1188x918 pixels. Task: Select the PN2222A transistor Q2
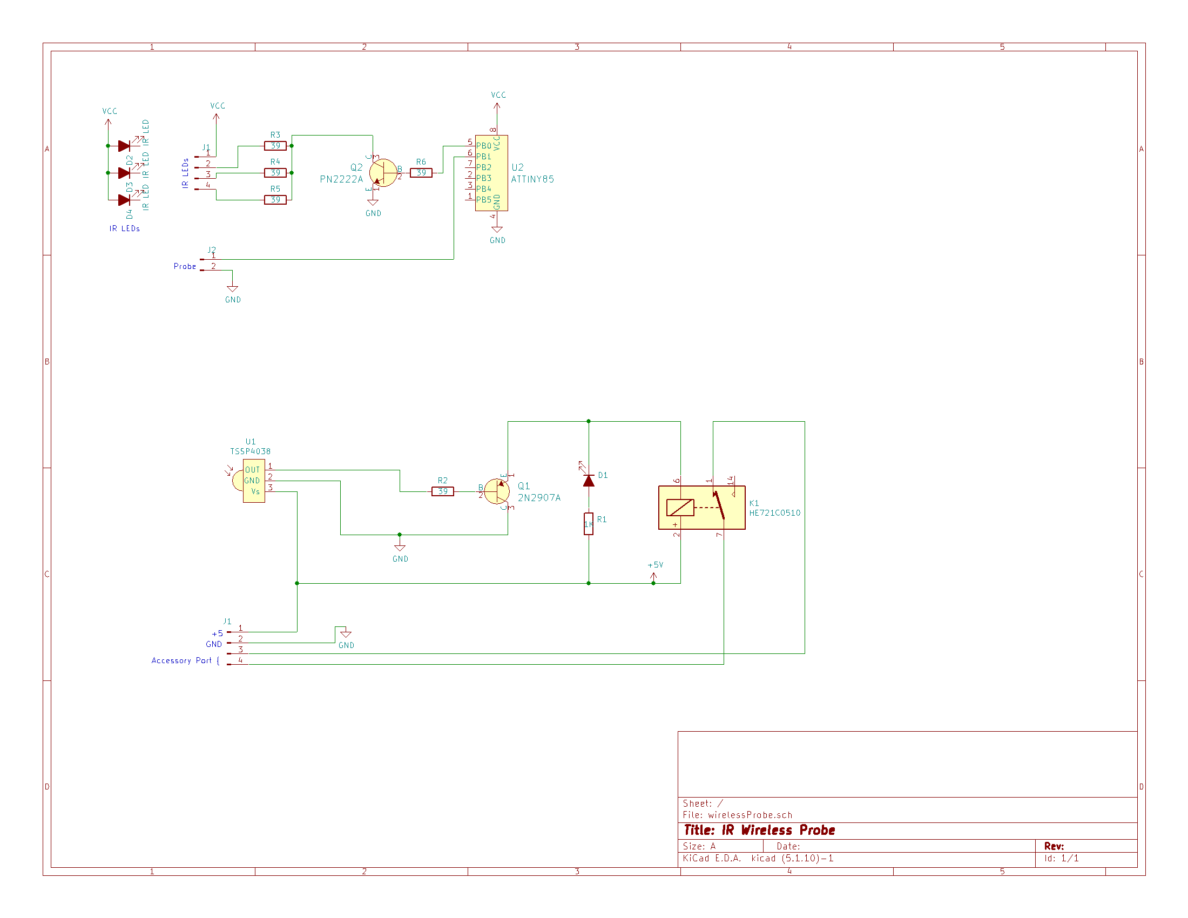point(383,173)
